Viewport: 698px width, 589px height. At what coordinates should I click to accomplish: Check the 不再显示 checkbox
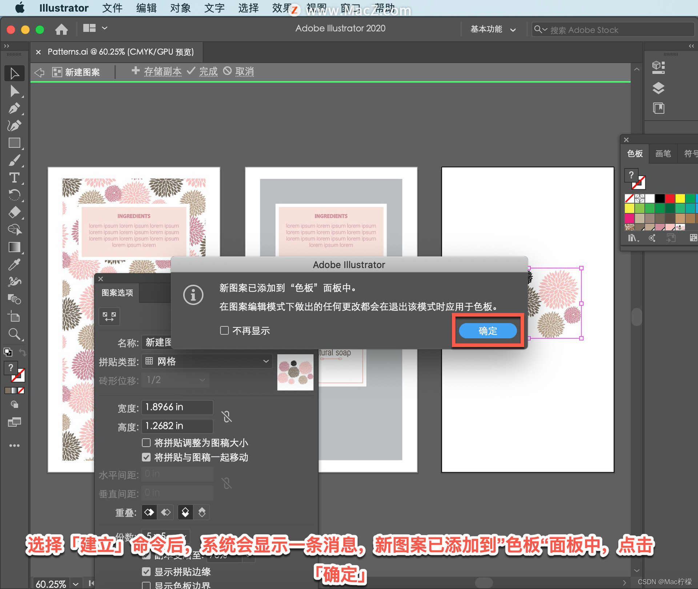[224, 330]
